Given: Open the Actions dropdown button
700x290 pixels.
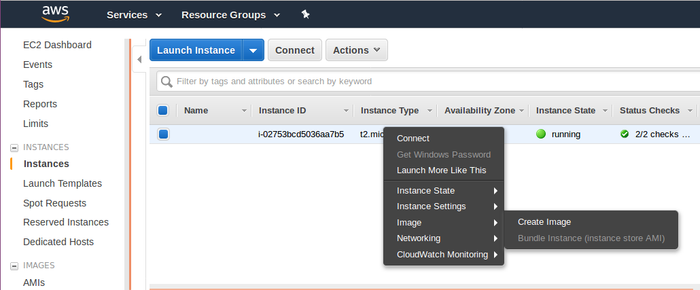Looking at the screenshot, I should coord(357,50).
